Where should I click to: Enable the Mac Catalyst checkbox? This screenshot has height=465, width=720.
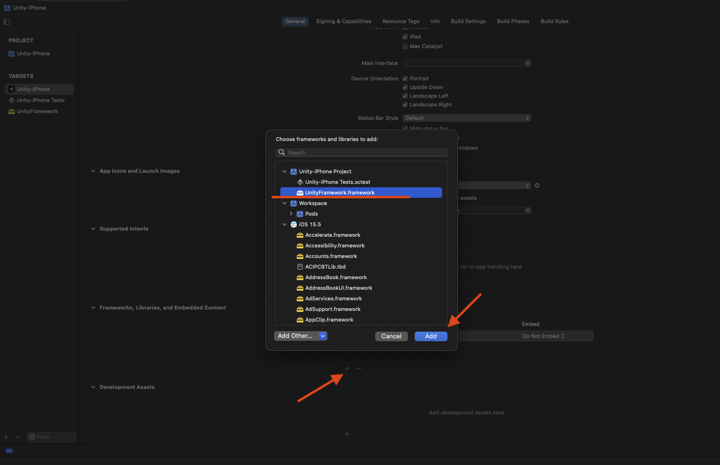click(405, 46)
